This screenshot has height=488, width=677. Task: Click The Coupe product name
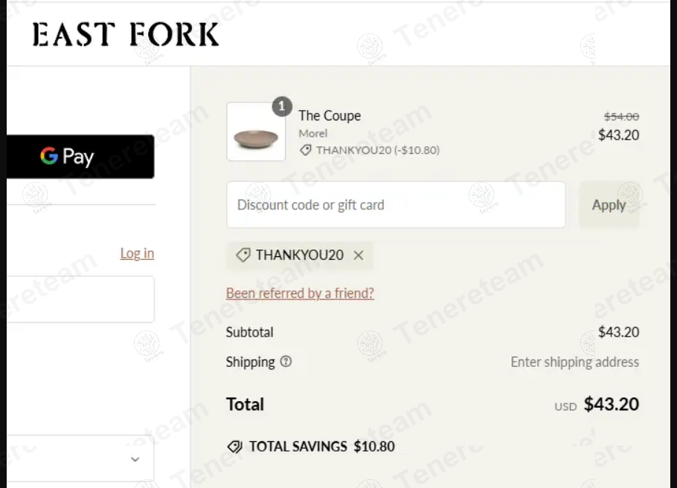[330, 116]
